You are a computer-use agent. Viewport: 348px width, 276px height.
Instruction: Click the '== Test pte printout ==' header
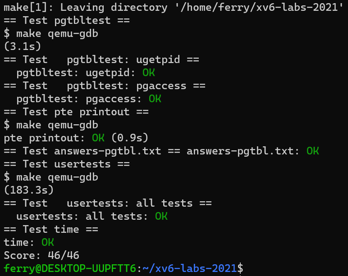pos(76,112)
